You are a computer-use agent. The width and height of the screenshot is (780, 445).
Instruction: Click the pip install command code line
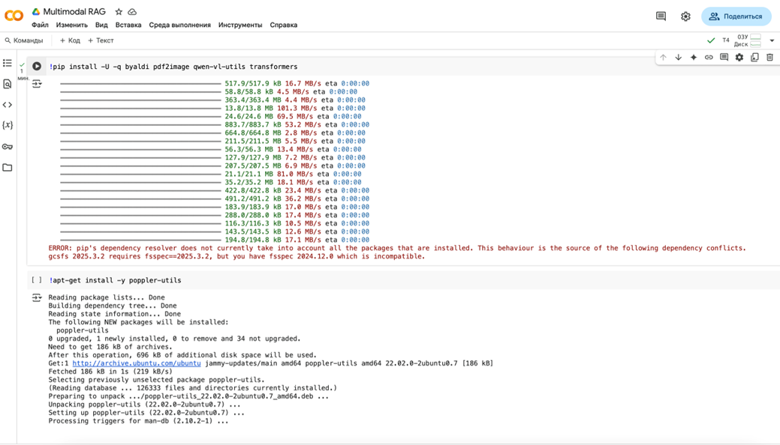(173, 67)
